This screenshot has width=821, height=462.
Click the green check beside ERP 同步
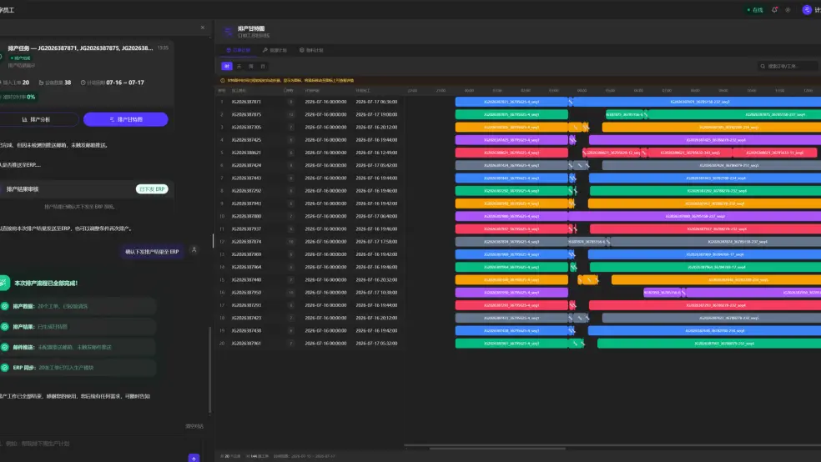pyautogui.click(x=5, y=367)
